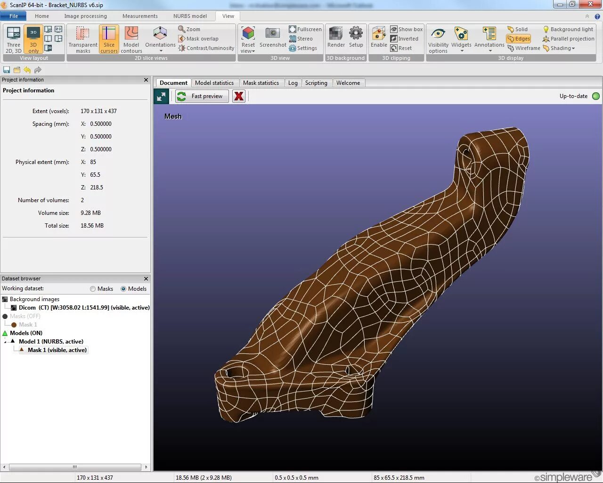Switch to the Home ribbon tab
The height and width of the screenshot is (483, 603).
[42, 16]
